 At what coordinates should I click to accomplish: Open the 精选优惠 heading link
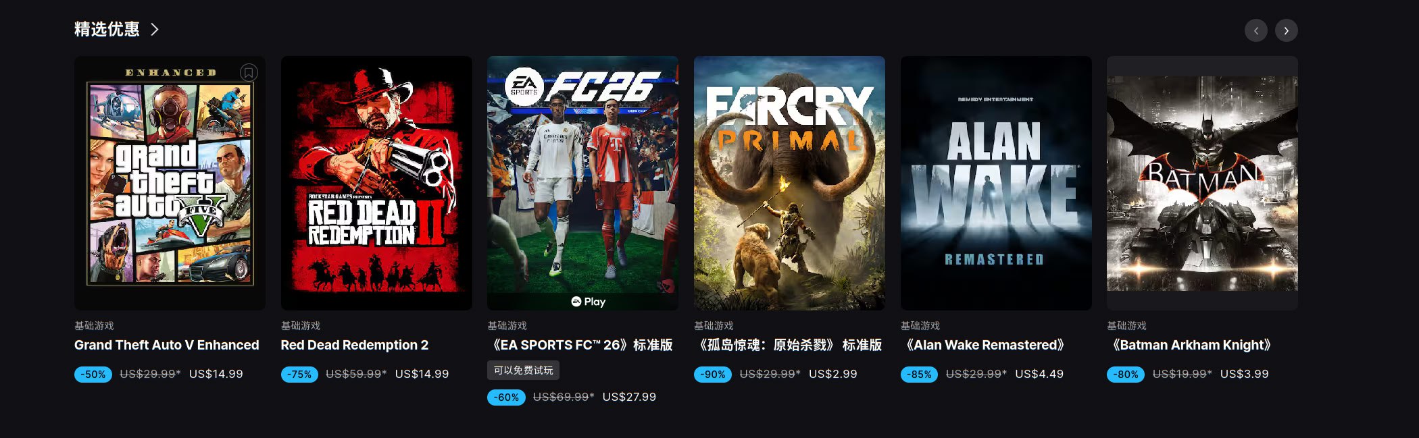pyautogui.click(x=107, y=29)
